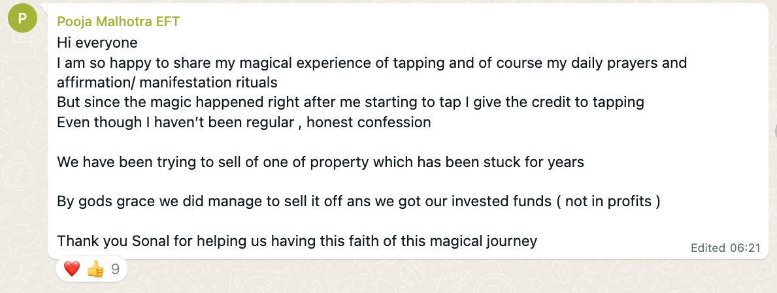Click the "Thank you Sonal" closing line
Screen dimensions: 777x293
click(297, 241)
